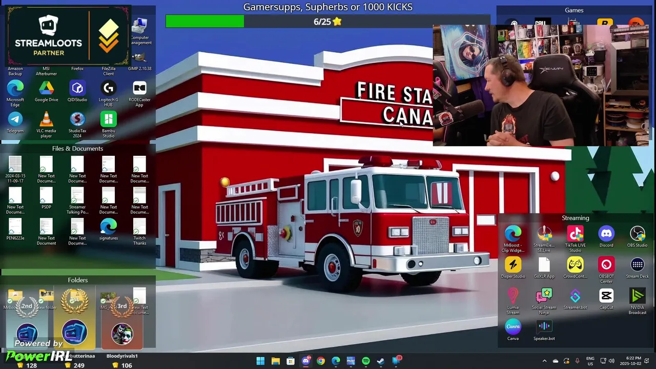This screenshot has width=656, height=369.
Task: Open Google Chrome from taskbar
Action: click(321, 361)
